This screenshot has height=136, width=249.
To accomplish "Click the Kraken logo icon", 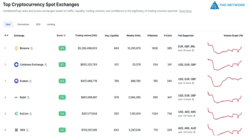I will (x=16, y=81).
